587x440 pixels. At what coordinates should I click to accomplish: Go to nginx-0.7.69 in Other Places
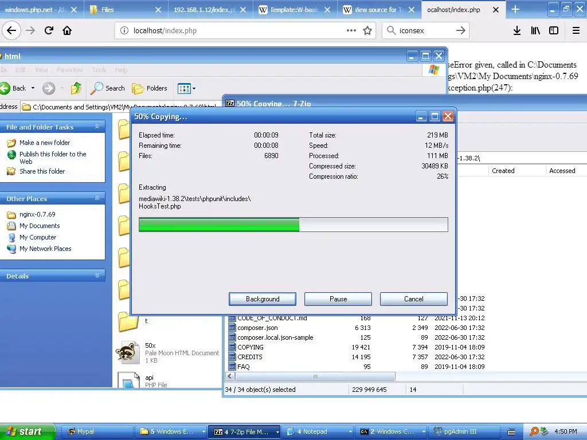pos(37,214)
